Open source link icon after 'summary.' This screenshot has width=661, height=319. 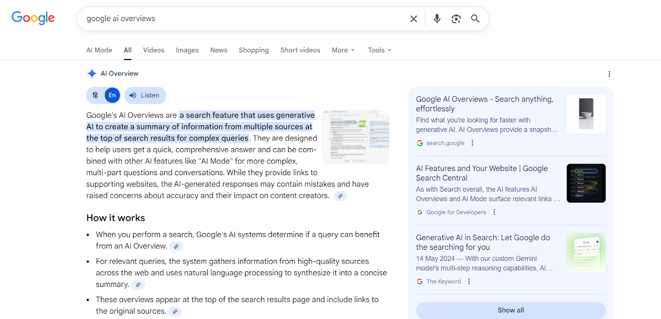pos(138,285)
